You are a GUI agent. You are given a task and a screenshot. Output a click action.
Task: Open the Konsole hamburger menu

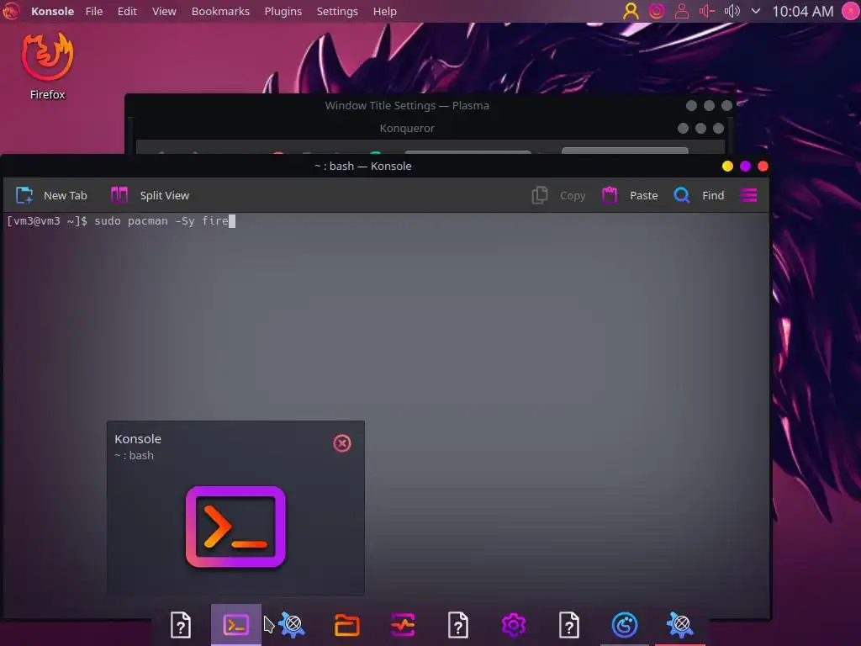tap(748, 195)
